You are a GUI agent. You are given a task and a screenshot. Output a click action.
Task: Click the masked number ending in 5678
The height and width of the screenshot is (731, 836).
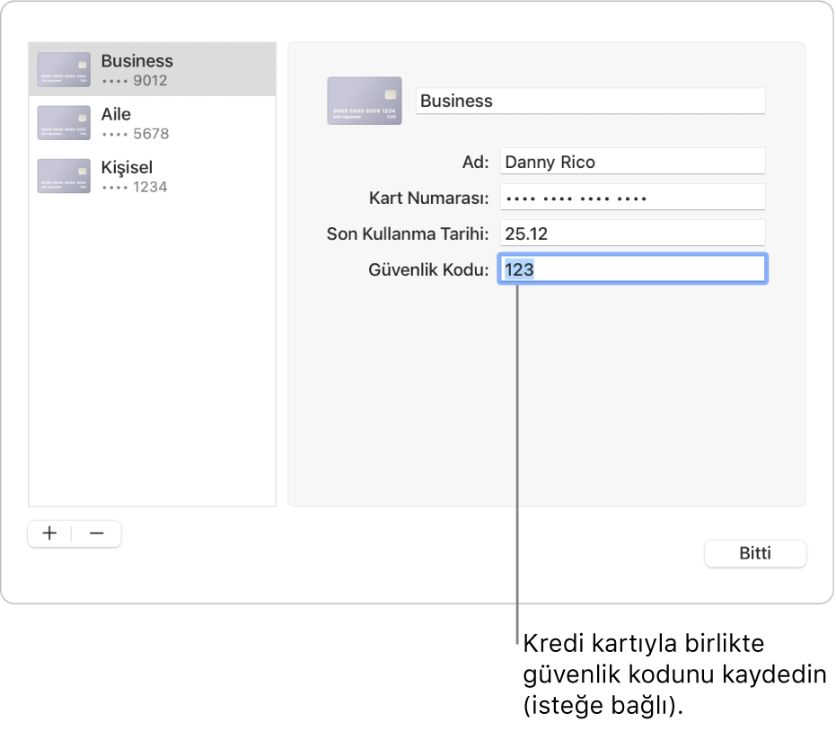135,134
